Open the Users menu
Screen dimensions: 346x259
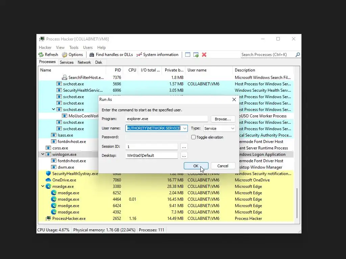pos(88,48)
